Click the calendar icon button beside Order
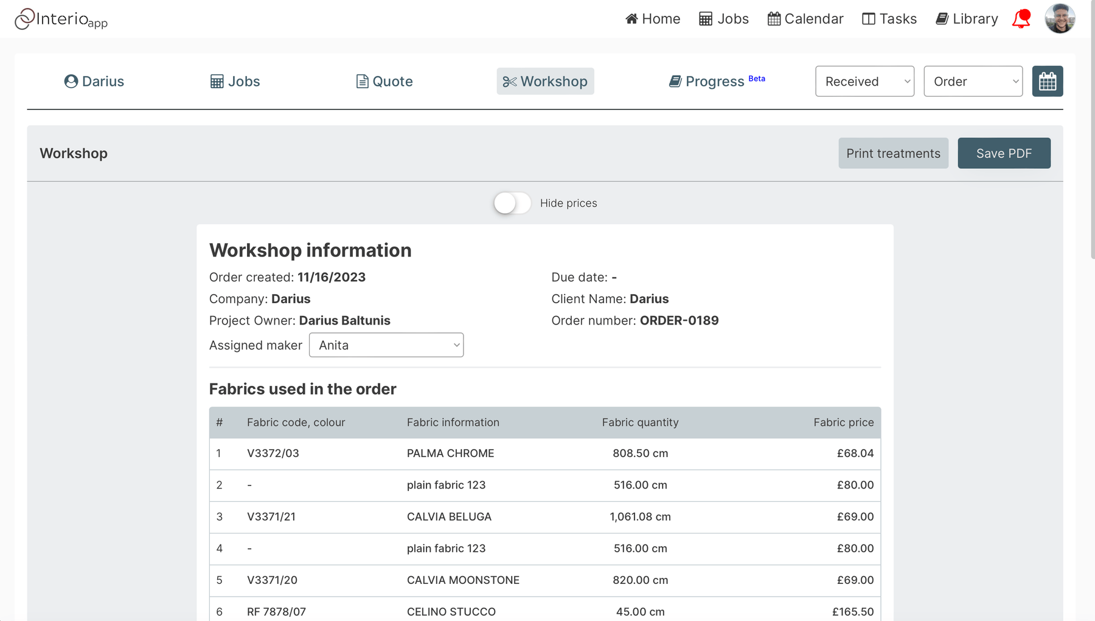1095x621 pixels. point(1048,81)
